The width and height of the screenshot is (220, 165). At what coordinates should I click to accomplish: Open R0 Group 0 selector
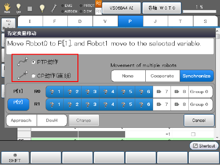tap(201, 92)
